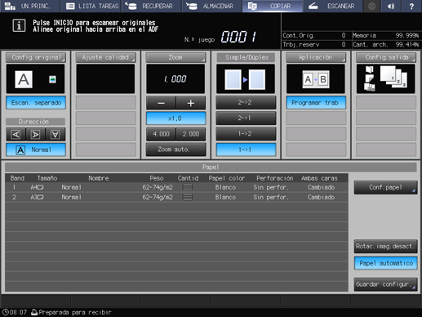Toggle Programar trab
Viewport: 422px width, 317px height.
pos(316,103)
